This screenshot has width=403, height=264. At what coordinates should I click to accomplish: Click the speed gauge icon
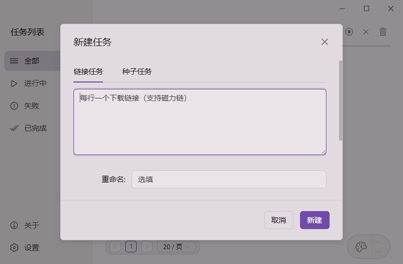(x=361, y=247)
